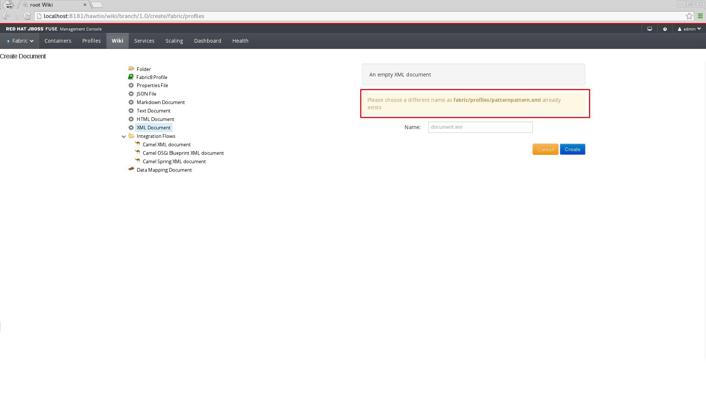Viewport: 706px width, 397px height.
Task: Select Camel Spring XML document
Action: tap(174, 161)
